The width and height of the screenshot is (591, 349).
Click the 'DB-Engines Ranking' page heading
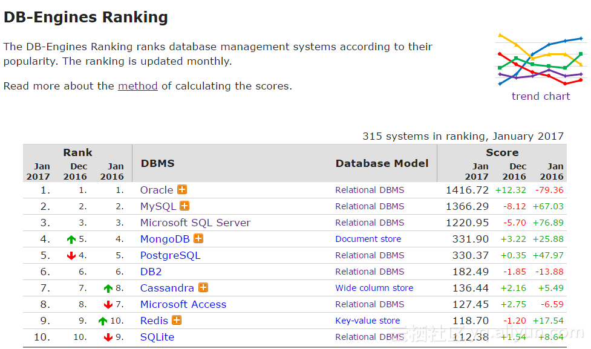click(86, 18)
